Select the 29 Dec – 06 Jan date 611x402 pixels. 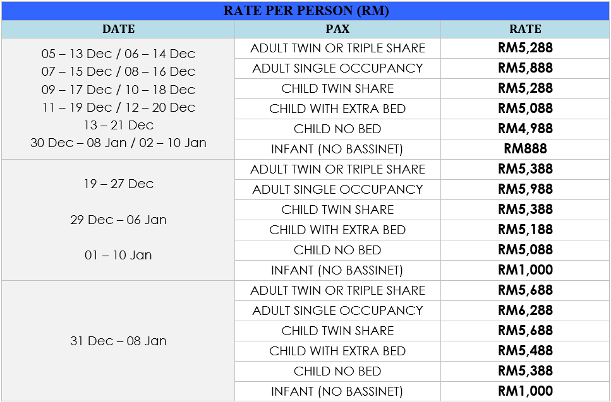[x=118, y=220]
